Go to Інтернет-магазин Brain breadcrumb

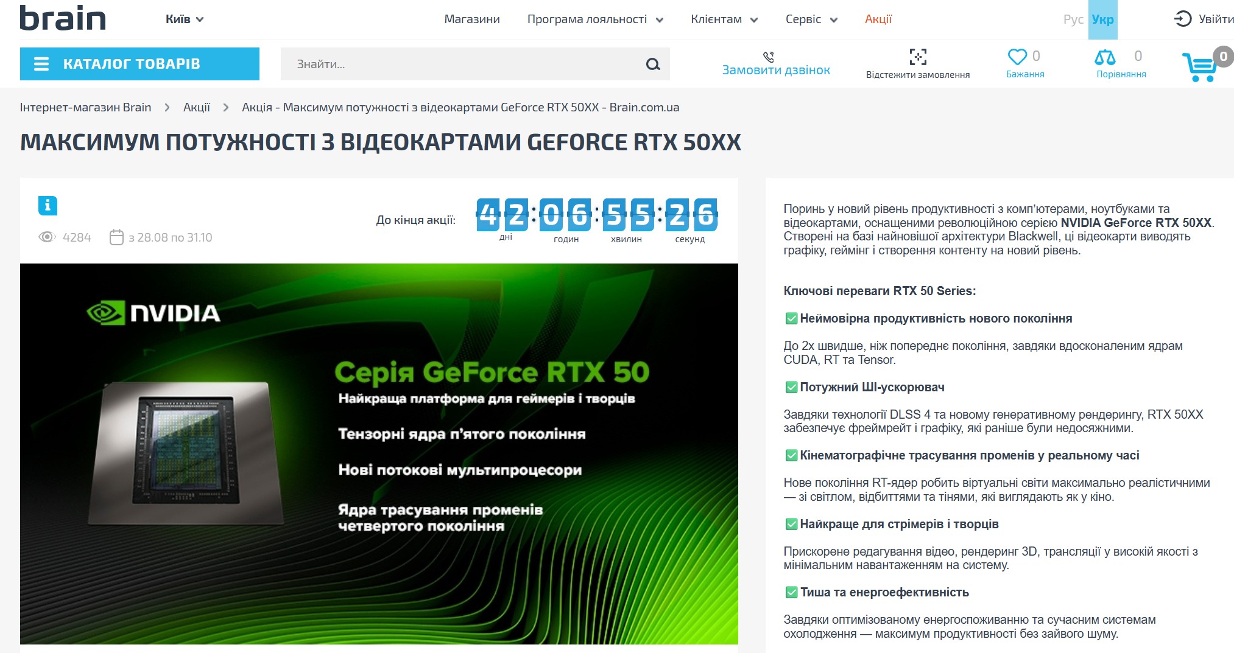(85, 108)
